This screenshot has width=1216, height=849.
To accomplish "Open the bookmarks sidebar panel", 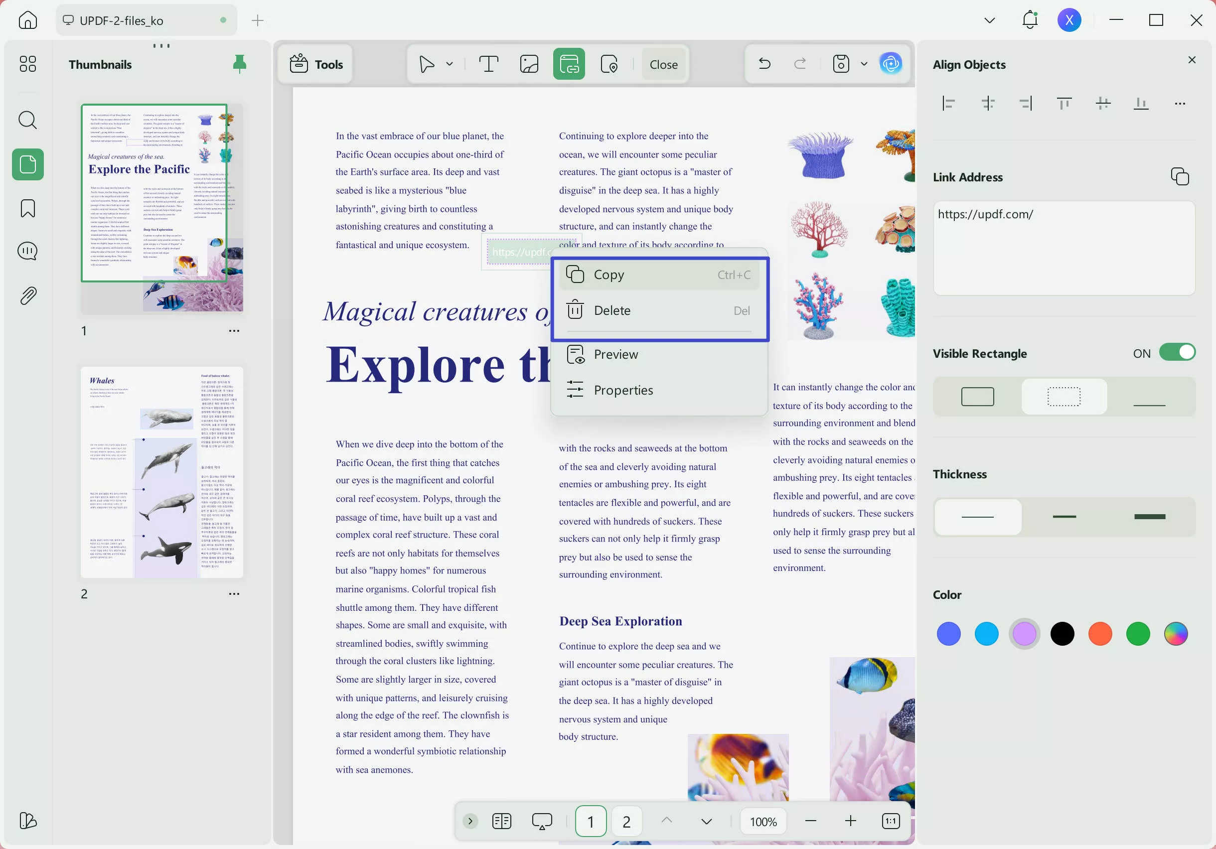I will [x=27, y=208].
